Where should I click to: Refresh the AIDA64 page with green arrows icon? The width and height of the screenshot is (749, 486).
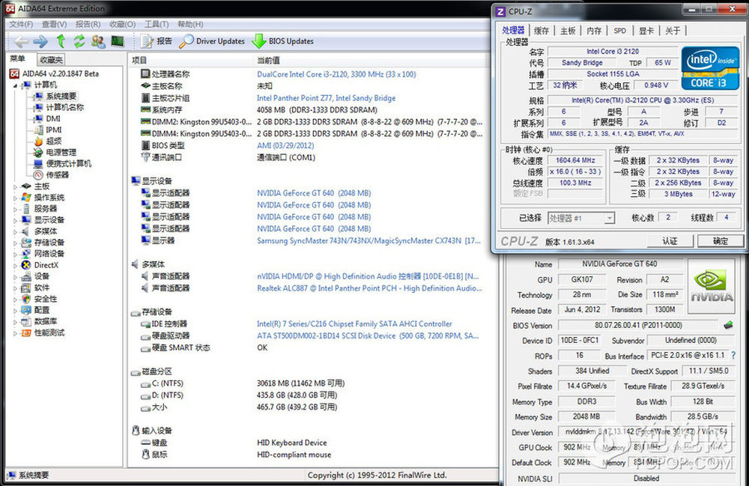click(79, 41)
